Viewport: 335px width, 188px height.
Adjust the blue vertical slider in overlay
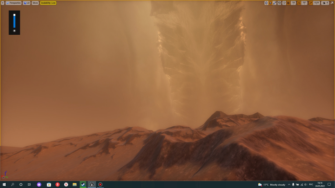click(x=14, y=21)
